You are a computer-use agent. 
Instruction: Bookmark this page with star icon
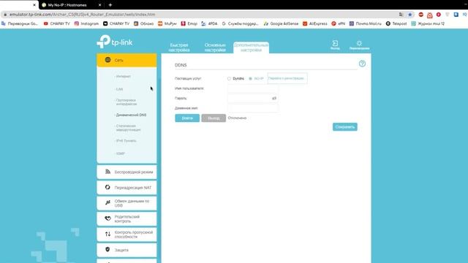pyautogui.click(x=409, y=15)
